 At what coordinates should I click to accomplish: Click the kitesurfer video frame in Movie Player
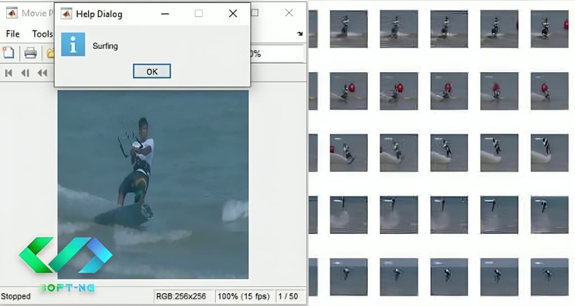(153, 185)
